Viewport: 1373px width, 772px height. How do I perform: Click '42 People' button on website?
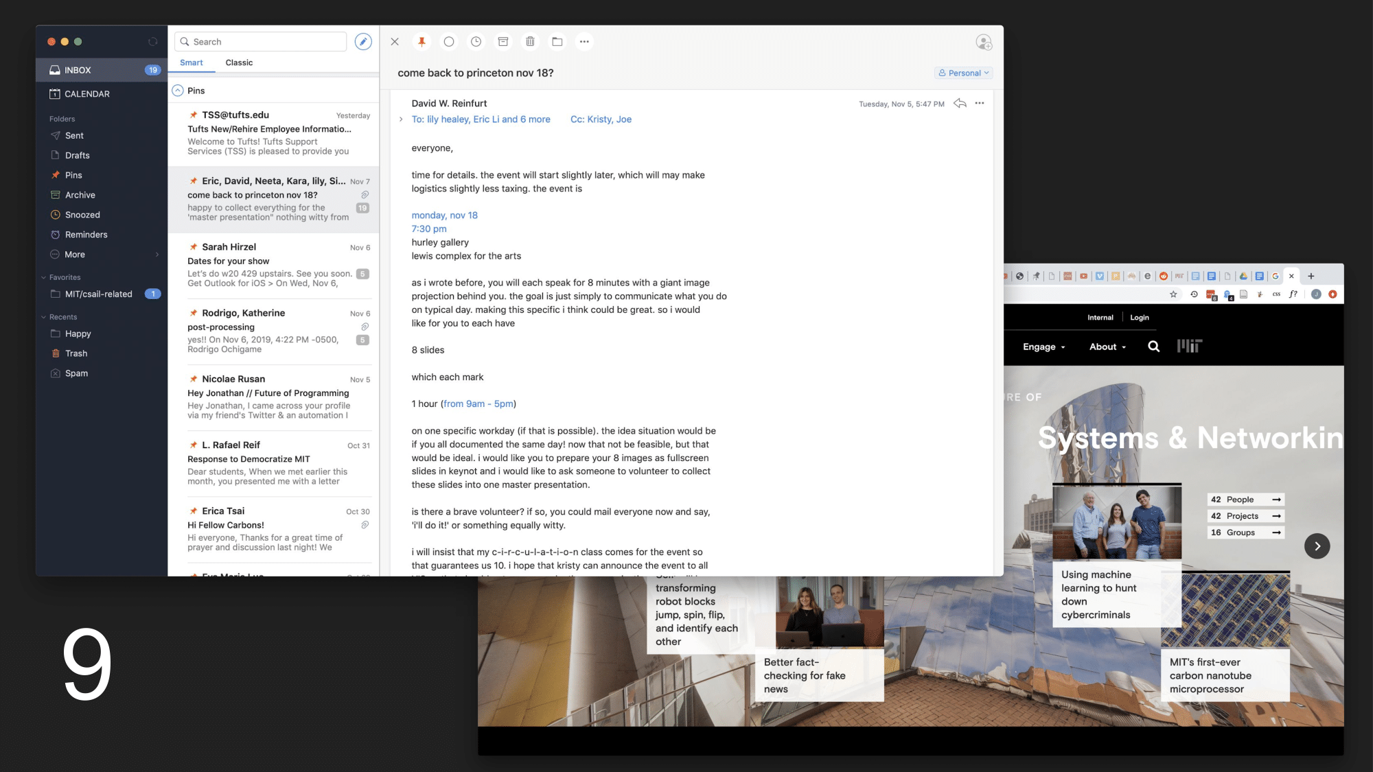point(1246,500)
